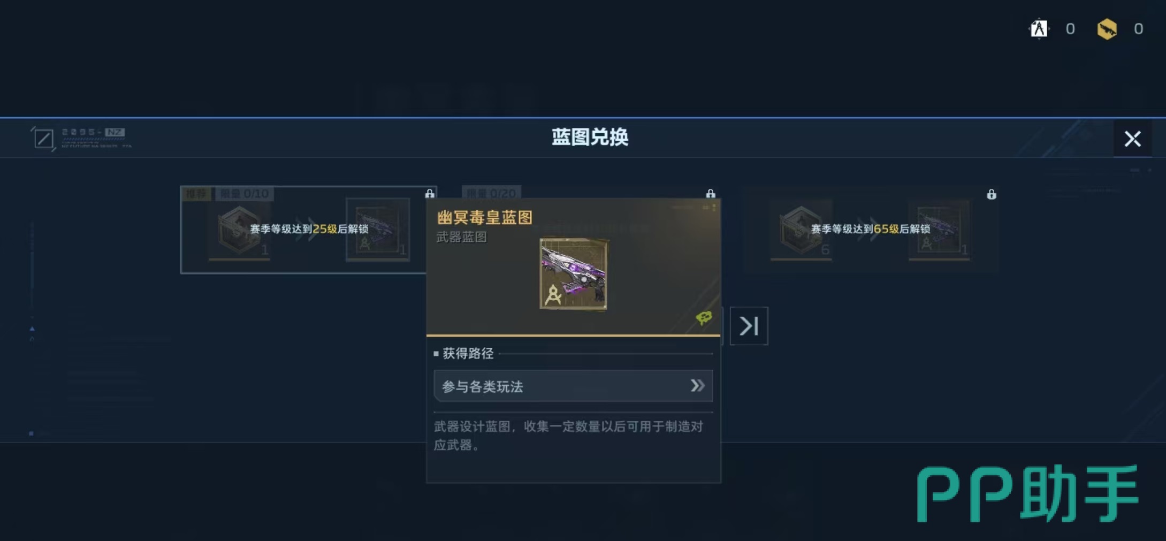The width and height of the screenshot is (1166, 541).
Task: Click the green tag icon on popup
Action: (x=704, y=317)
